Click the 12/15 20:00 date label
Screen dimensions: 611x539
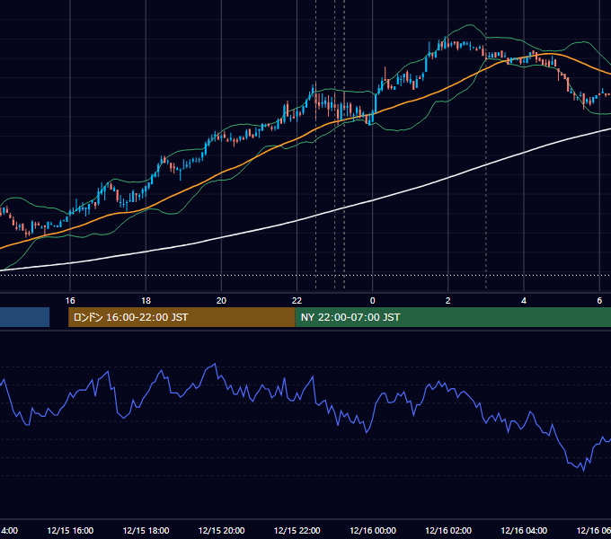click(221, 531)
